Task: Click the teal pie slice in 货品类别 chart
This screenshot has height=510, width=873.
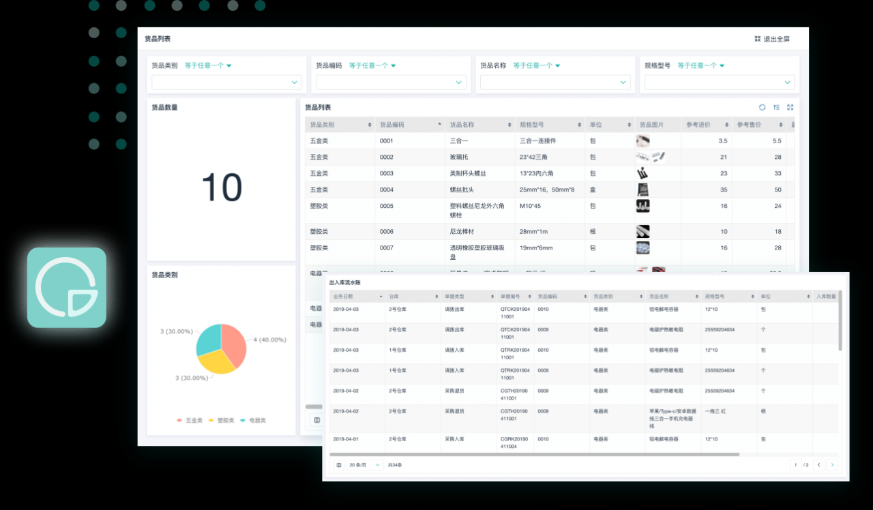Action: pos(209,339)
